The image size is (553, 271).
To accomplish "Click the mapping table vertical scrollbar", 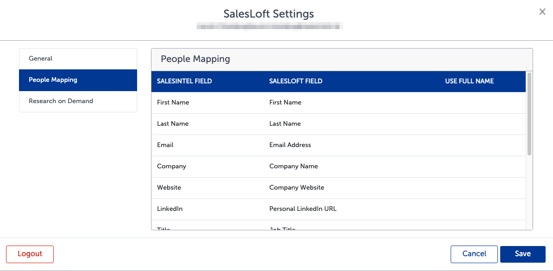I will pos(529,114).
